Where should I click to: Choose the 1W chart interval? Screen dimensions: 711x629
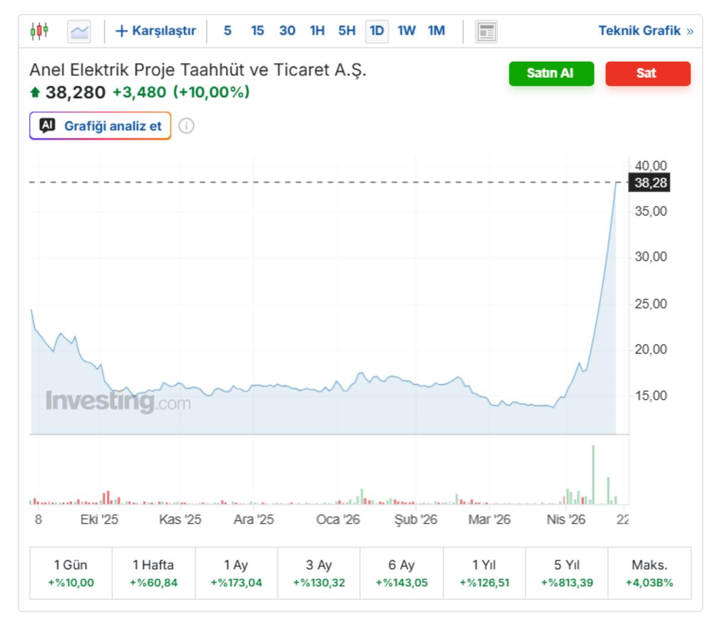406,31
